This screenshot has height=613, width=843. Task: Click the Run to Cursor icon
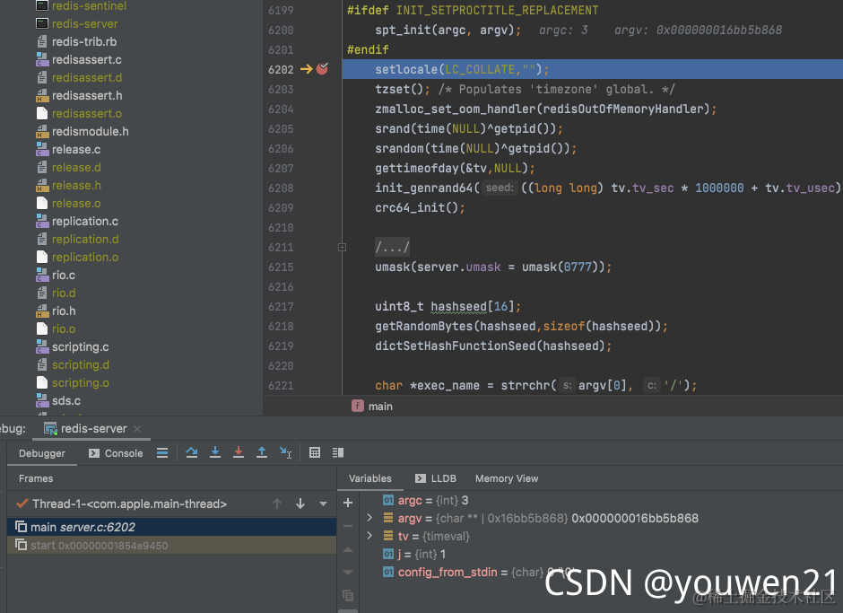point(285,452)
